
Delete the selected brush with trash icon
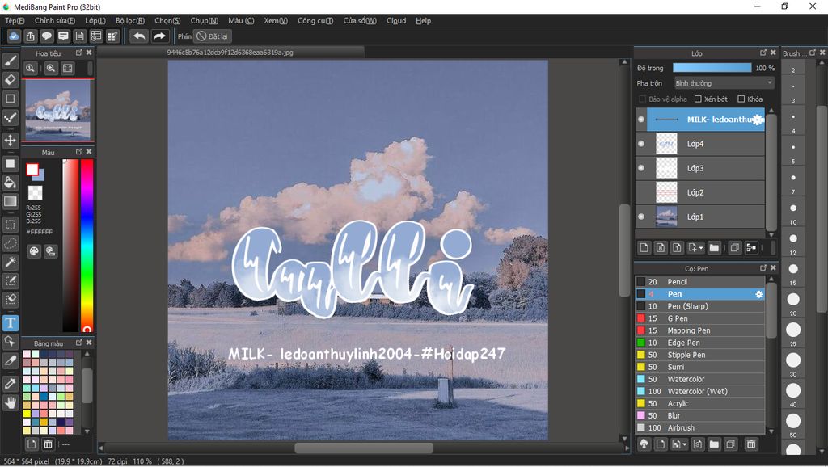[x=751, y=444]
